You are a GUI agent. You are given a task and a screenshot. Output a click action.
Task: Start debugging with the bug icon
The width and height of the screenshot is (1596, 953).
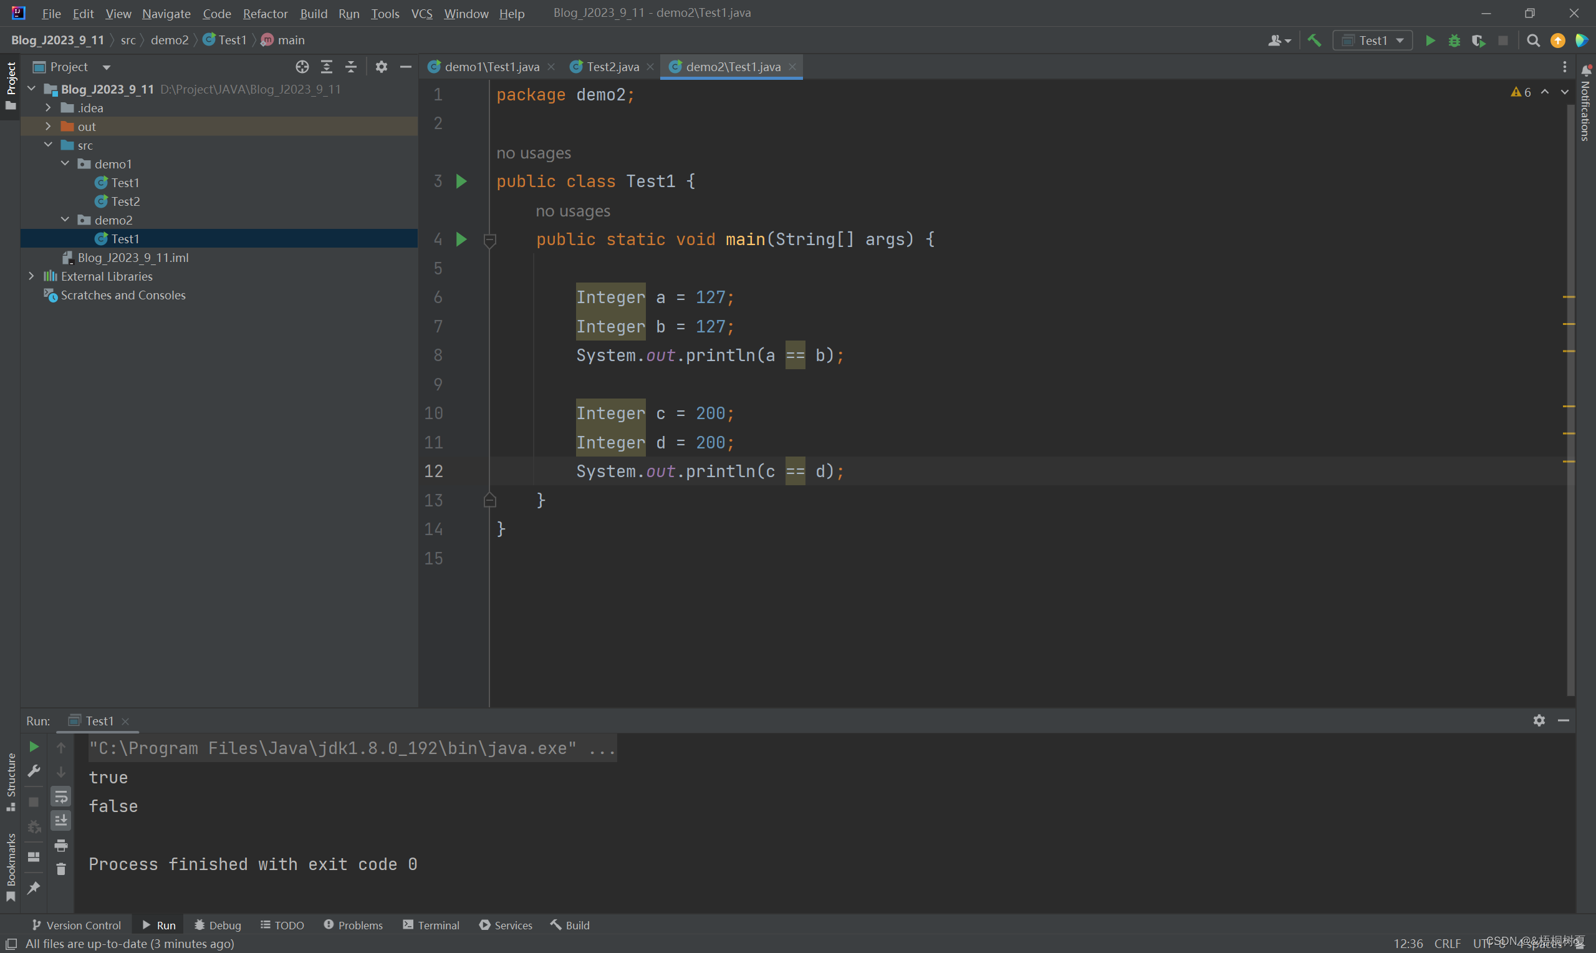pyautogui.click(x=1454, y=41)
